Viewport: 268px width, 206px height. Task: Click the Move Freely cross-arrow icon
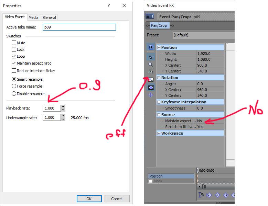[x=151, y=95]
